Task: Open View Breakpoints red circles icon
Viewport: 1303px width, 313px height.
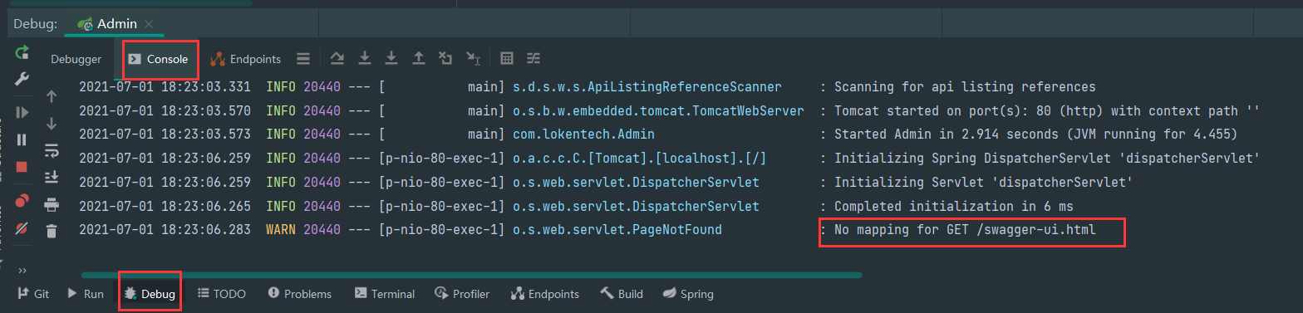Action: coord(22,199)
